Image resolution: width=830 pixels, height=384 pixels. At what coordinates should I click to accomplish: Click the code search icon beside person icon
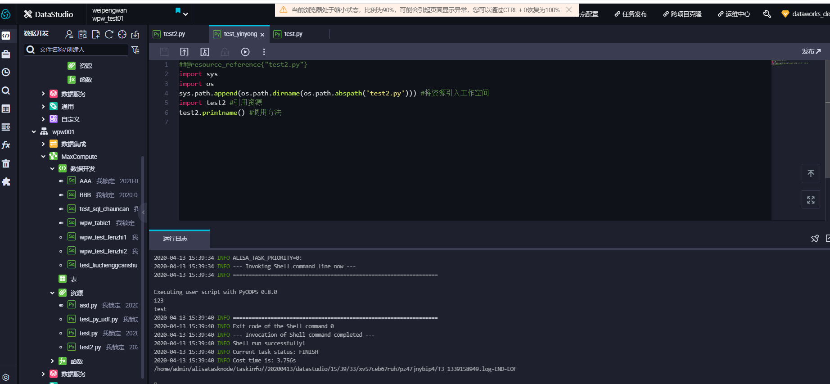tap(82, 34)
